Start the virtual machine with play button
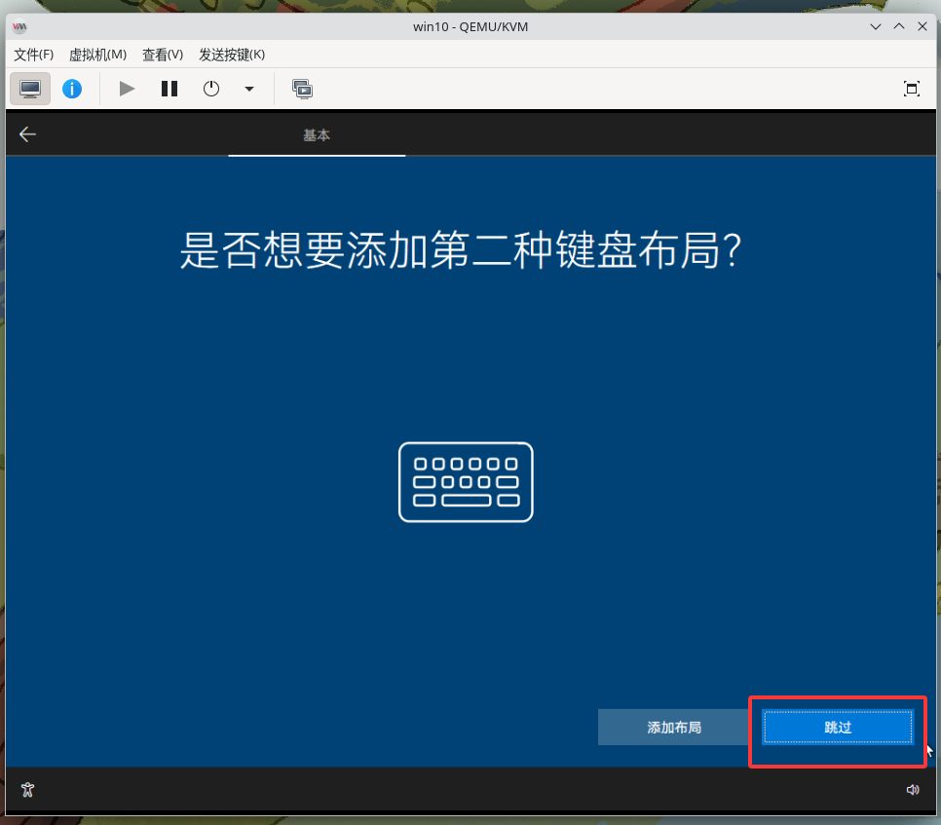 pos(127,90)
